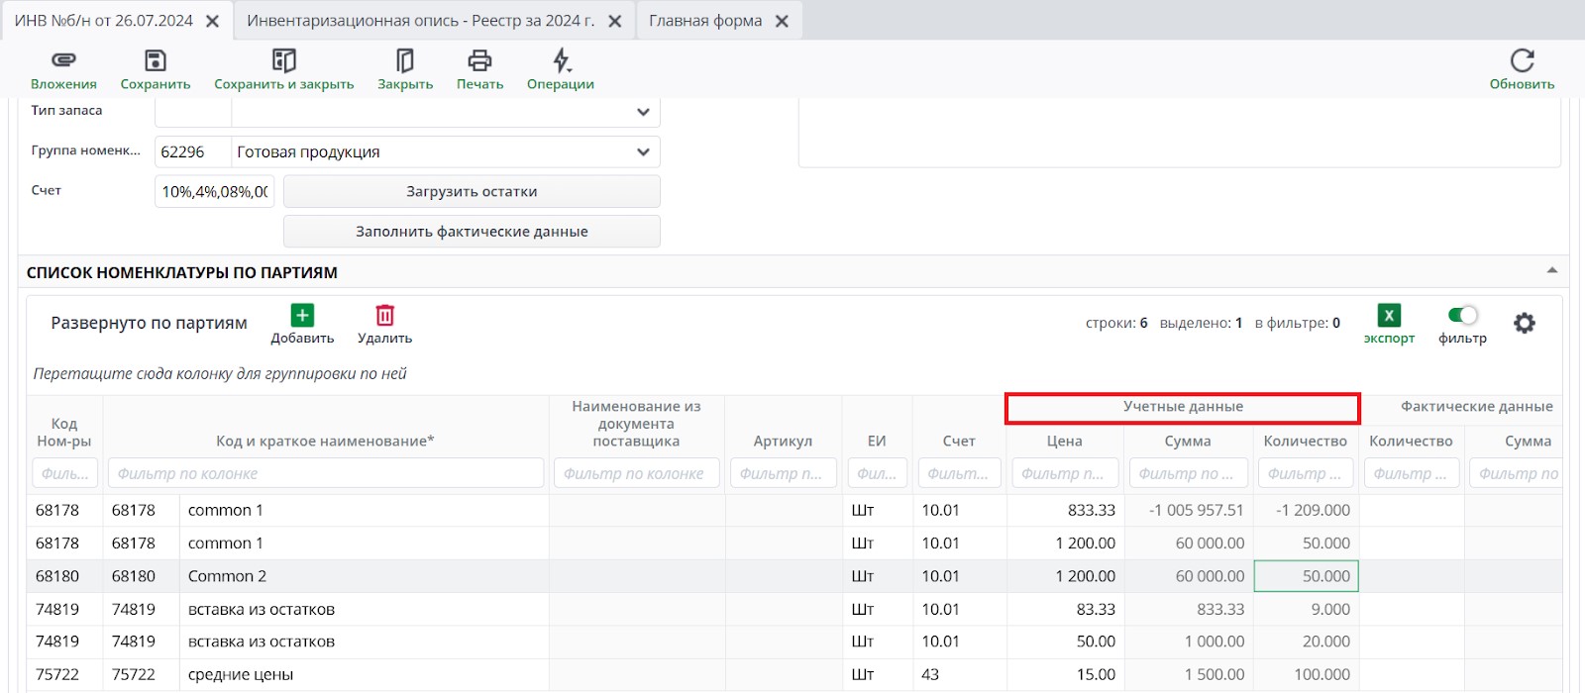
Task: Click the Печать printer icon
Action: [479, 61]
